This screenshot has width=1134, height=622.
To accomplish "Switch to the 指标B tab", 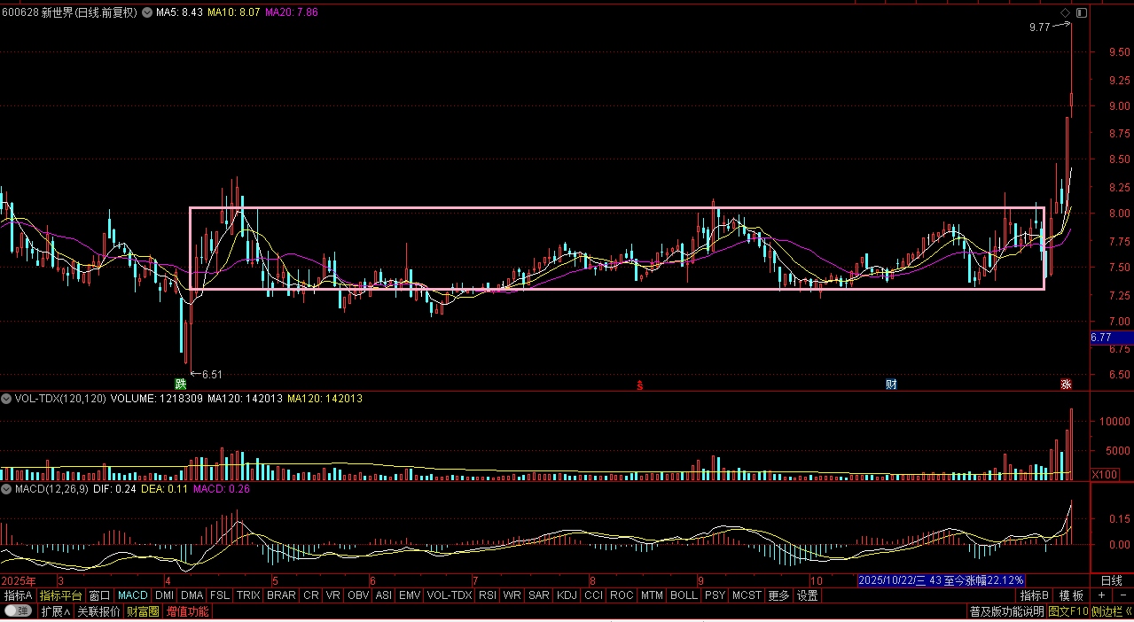I will [x=1035, y=595].
